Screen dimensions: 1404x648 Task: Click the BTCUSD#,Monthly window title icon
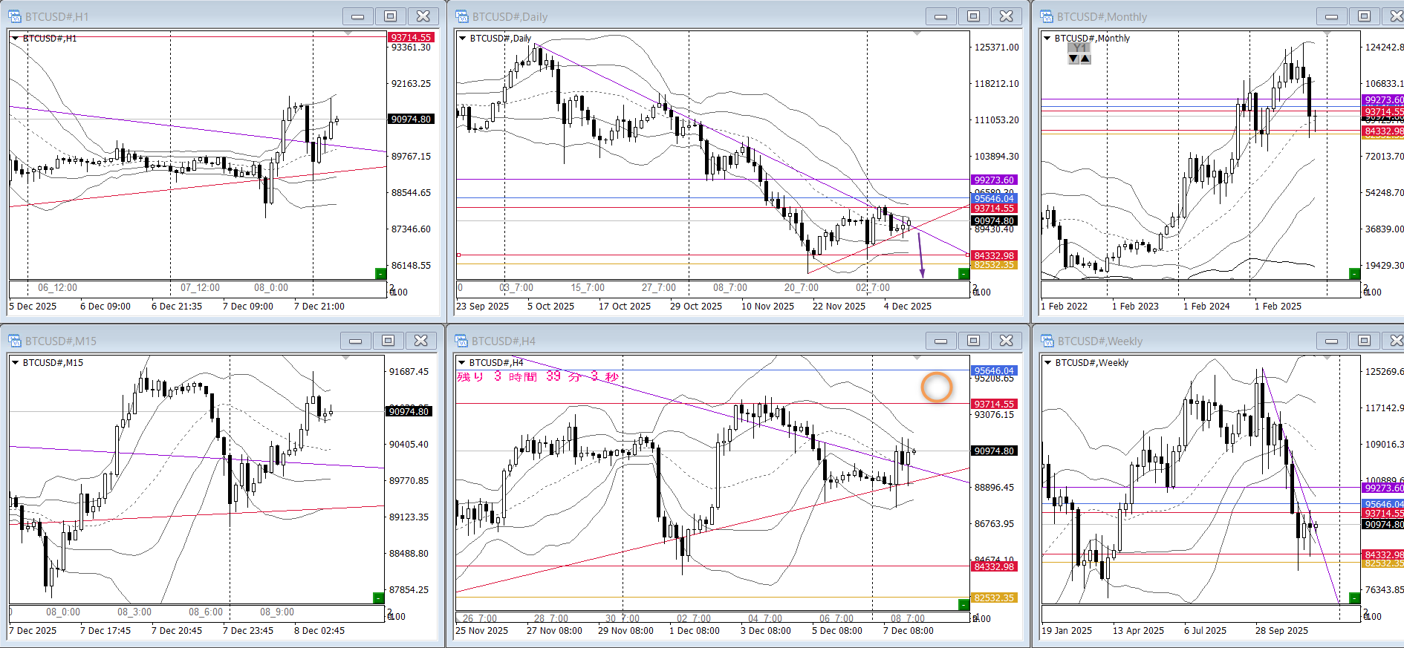pyautogui.click(x=1047, y=16)
